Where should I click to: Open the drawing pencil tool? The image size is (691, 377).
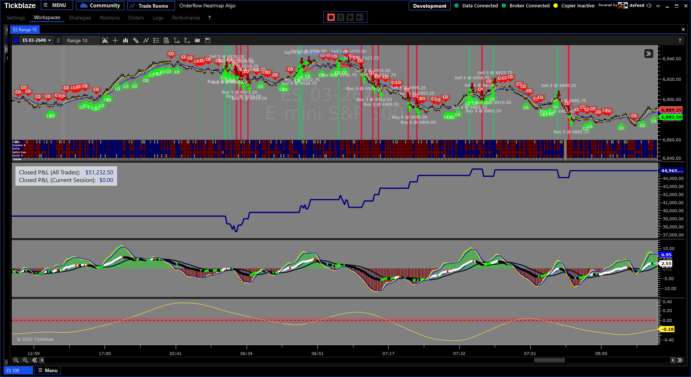(x=136, y=40)
